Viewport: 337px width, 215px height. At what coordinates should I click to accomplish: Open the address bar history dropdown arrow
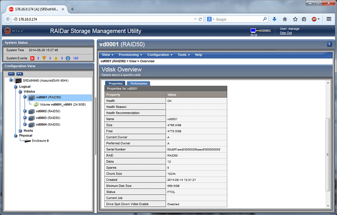[195, 19]
